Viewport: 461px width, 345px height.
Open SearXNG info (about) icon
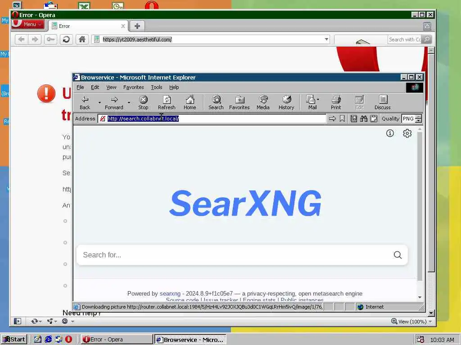(390, 133)
